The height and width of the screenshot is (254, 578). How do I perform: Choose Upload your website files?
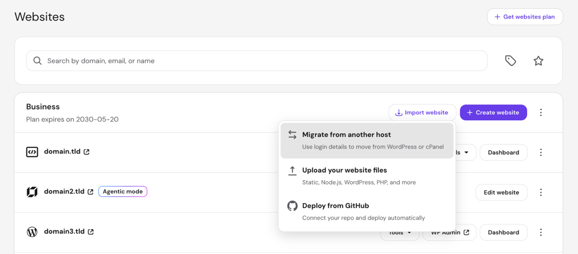pyautogui.click(x=367, y=176)
